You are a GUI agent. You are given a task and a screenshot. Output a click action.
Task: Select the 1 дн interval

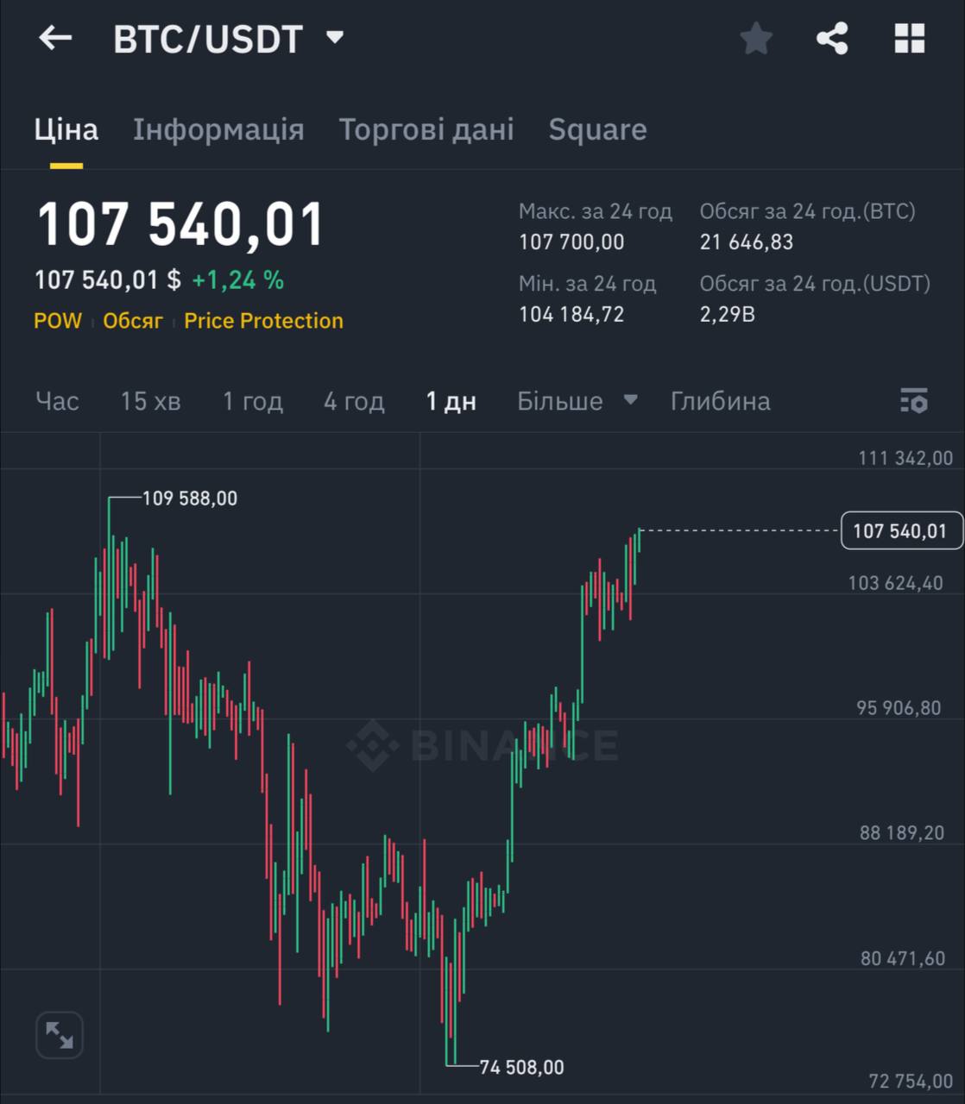pyautogui.click(x=451, y=401)
